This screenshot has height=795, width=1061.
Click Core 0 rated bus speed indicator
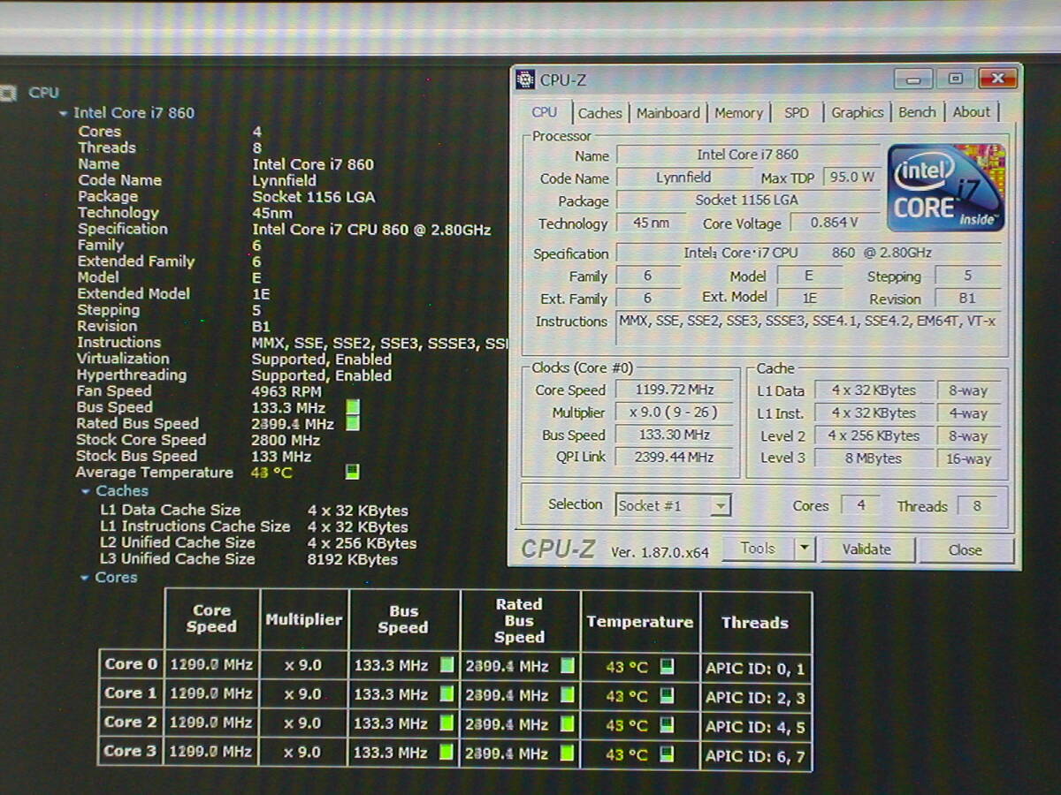point(567,666)
